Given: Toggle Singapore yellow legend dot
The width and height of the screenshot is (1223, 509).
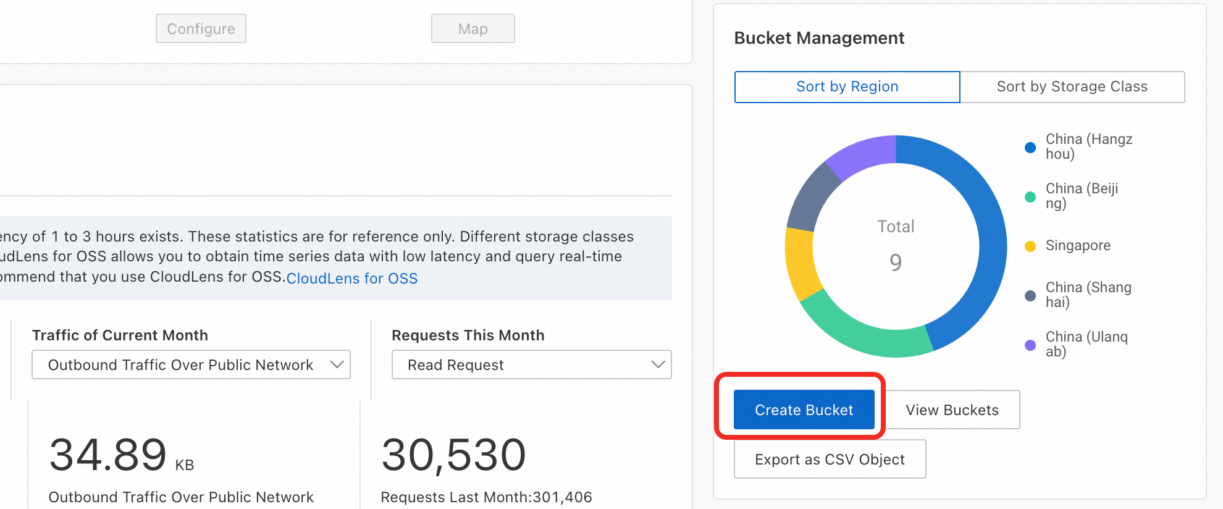Looking at the screenshot, I should coord(1030,246).
